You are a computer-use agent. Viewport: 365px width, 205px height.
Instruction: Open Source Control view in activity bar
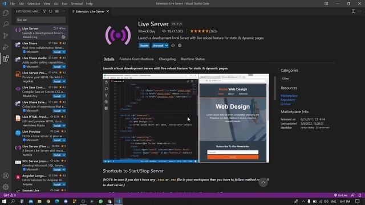pyautogui.click(x=6, y=35)
